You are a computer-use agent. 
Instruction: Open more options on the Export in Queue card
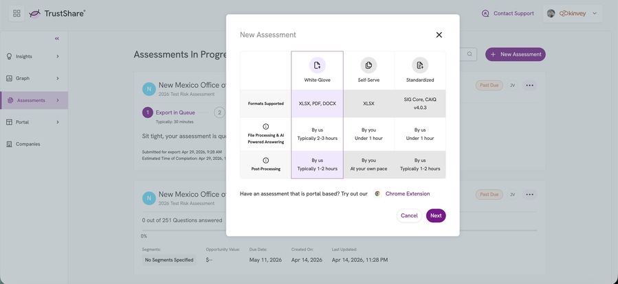pyautogui.click(x=529, y=85)
